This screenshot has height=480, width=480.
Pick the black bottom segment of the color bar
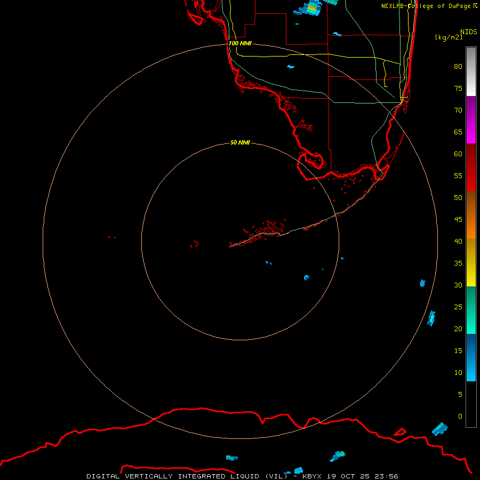point(471,404)
